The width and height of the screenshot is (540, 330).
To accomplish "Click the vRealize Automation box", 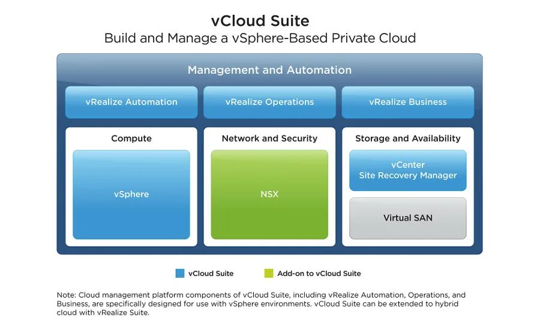I will tap(131, 103).
